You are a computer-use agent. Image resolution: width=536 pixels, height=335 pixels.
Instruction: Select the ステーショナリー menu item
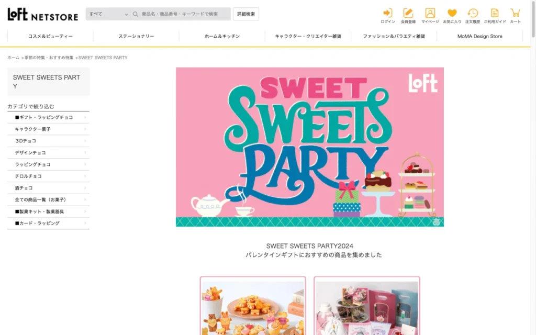pyautogui.click(x=136, y=37)
